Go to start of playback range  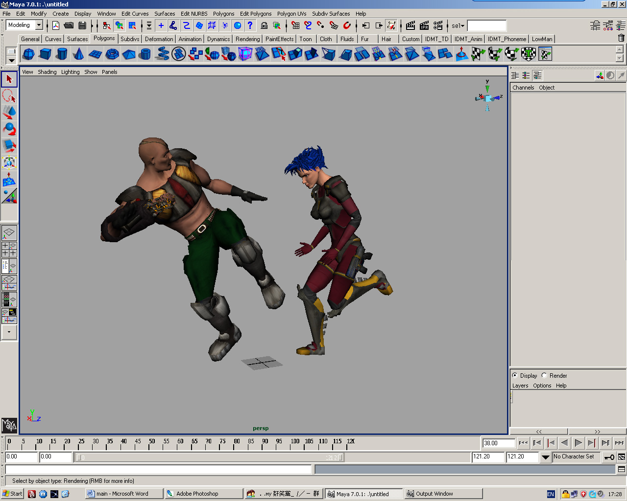(x=523, y=443)
